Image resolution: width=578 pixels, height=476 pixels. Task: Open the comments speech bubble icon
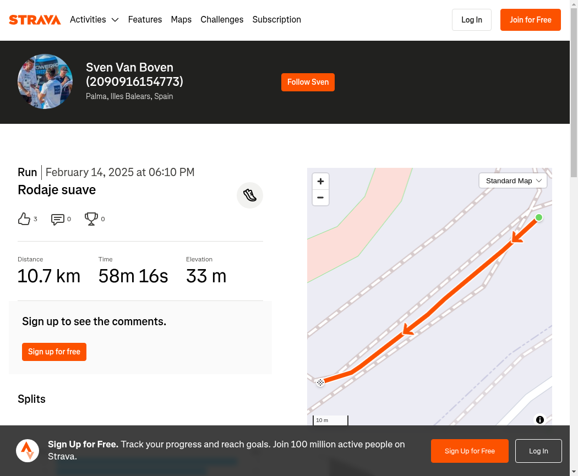pyautogui.click(x=57, y=219)
